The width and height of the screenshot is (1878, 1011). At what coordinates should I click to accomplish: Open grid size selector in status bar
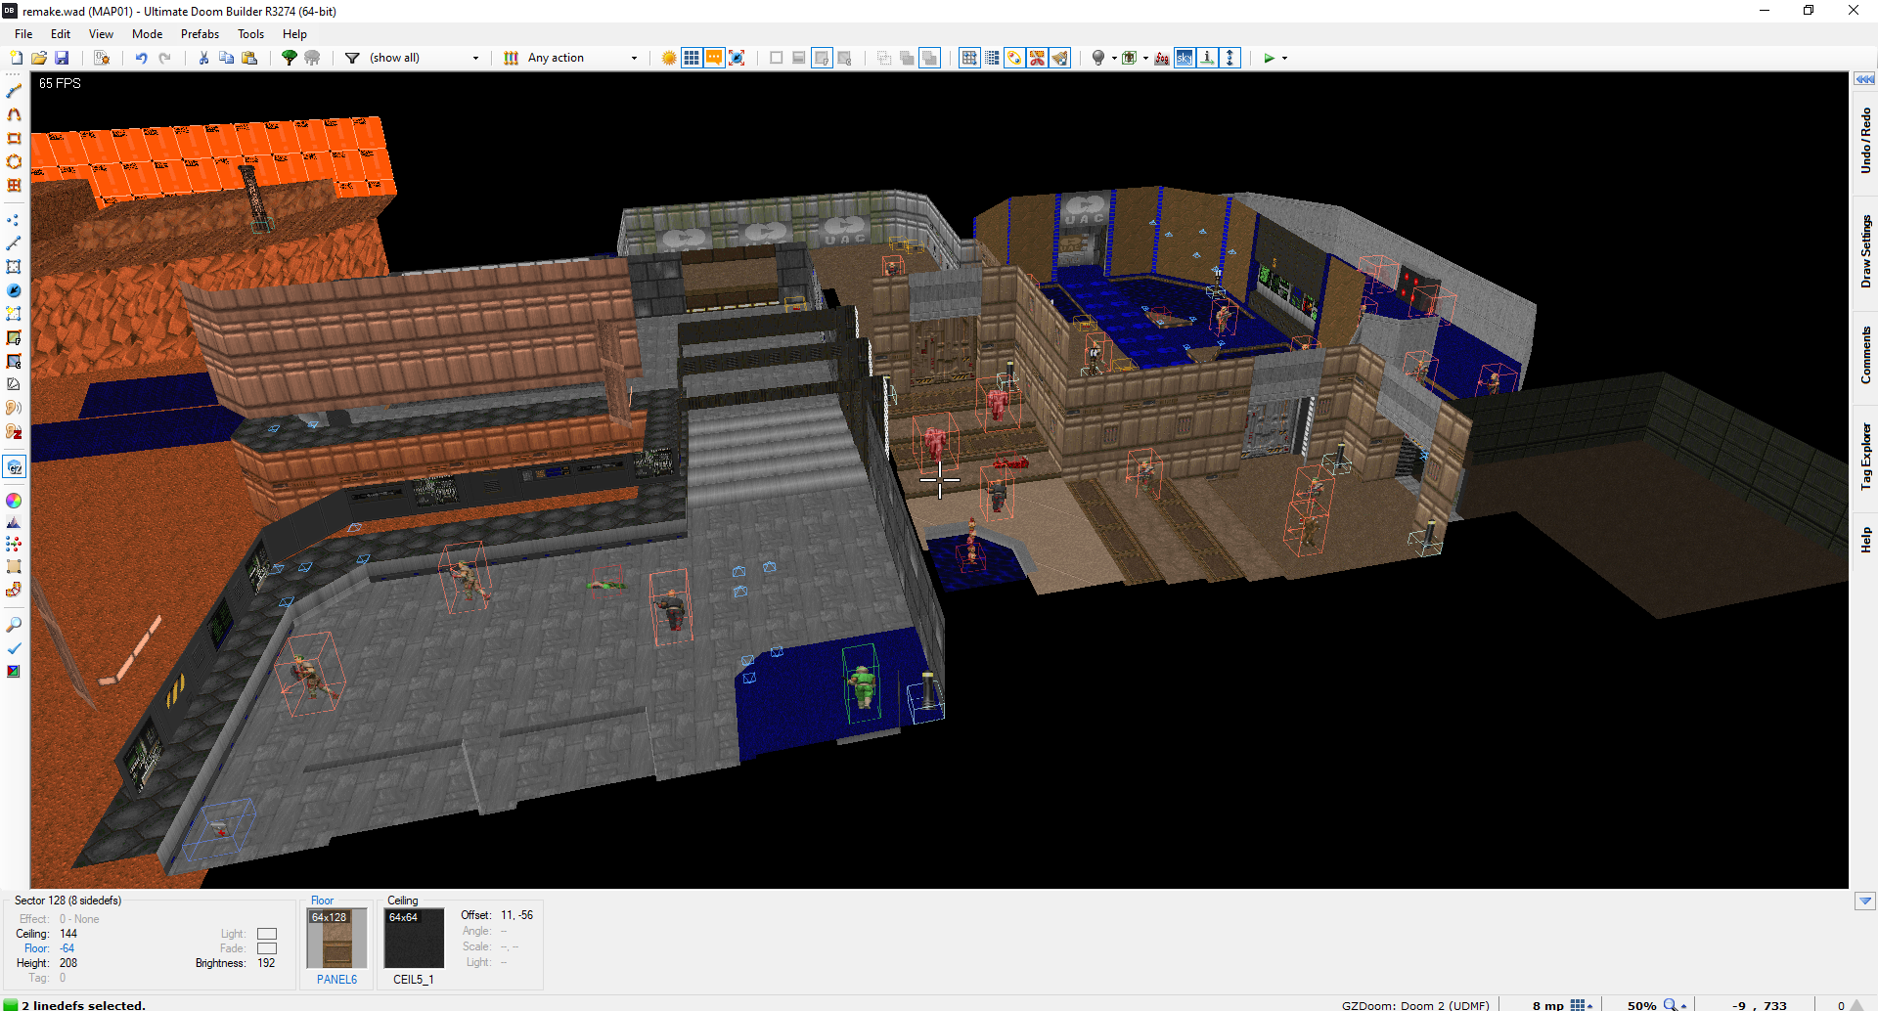coord(1582,1004)
